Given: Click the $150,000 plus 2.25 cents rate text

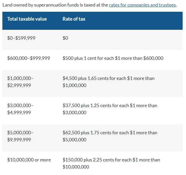Looking at the screenshot, I should point(111,163).
